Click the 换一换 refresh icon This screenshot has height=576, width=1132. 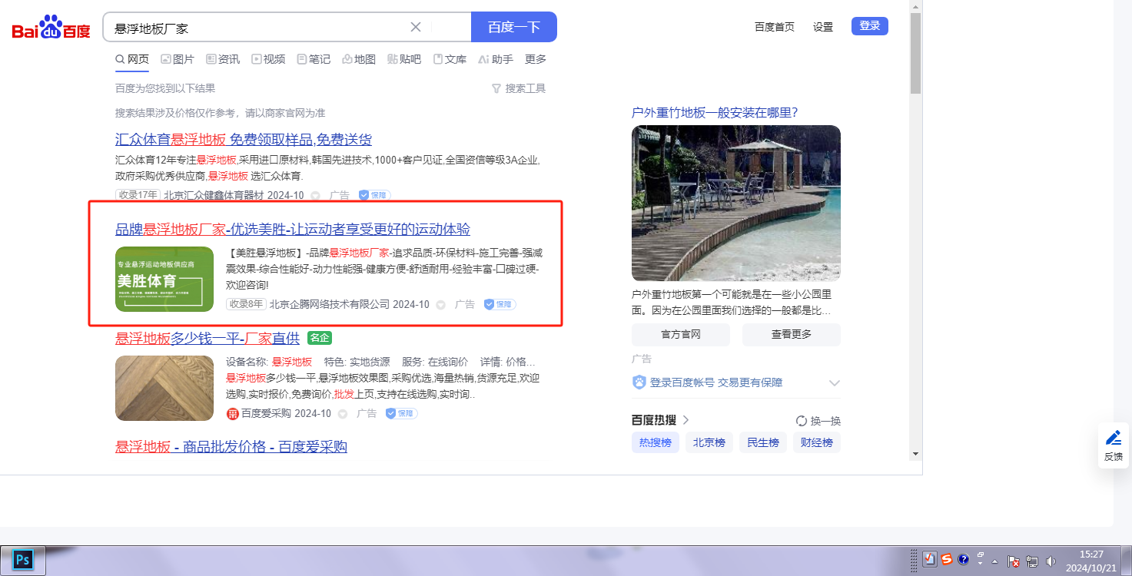pyautogui.click(x=802, y=421)
